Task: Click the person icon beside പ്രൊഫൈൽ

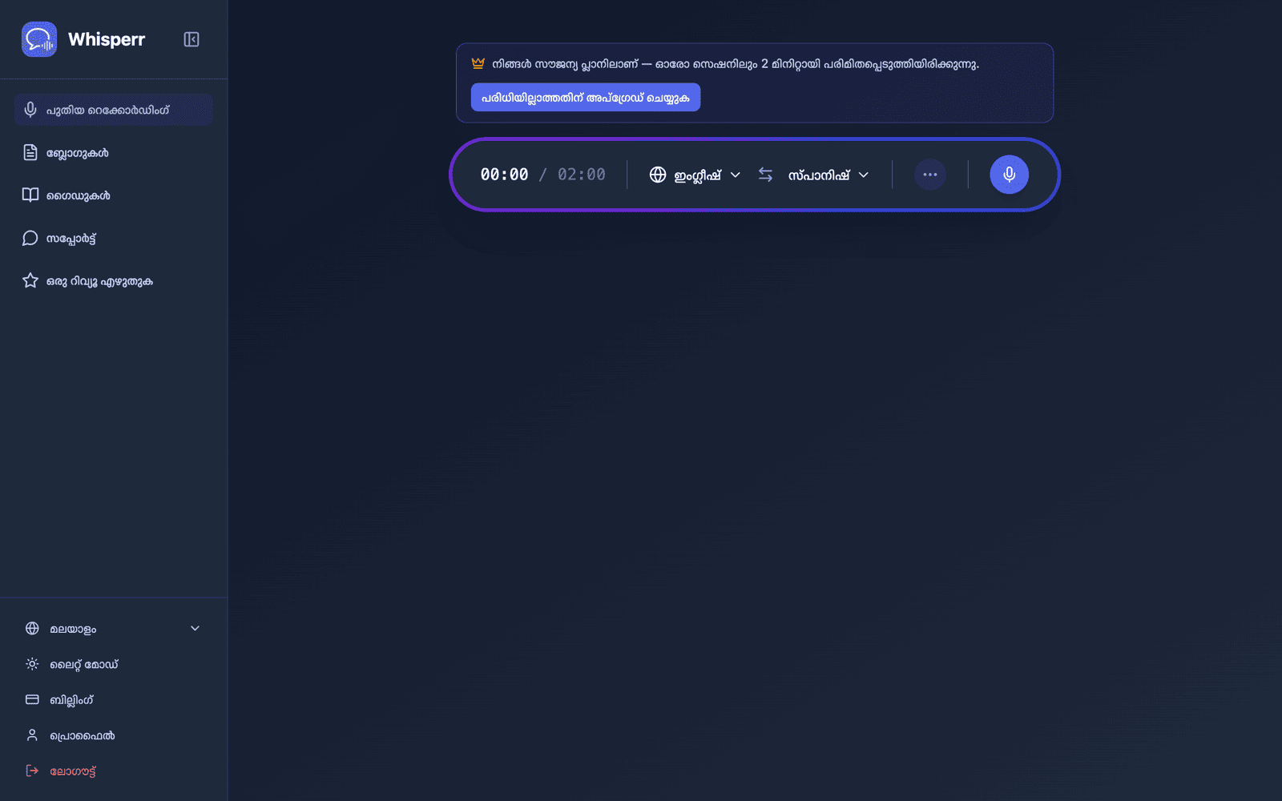Action: coord(32,735)
